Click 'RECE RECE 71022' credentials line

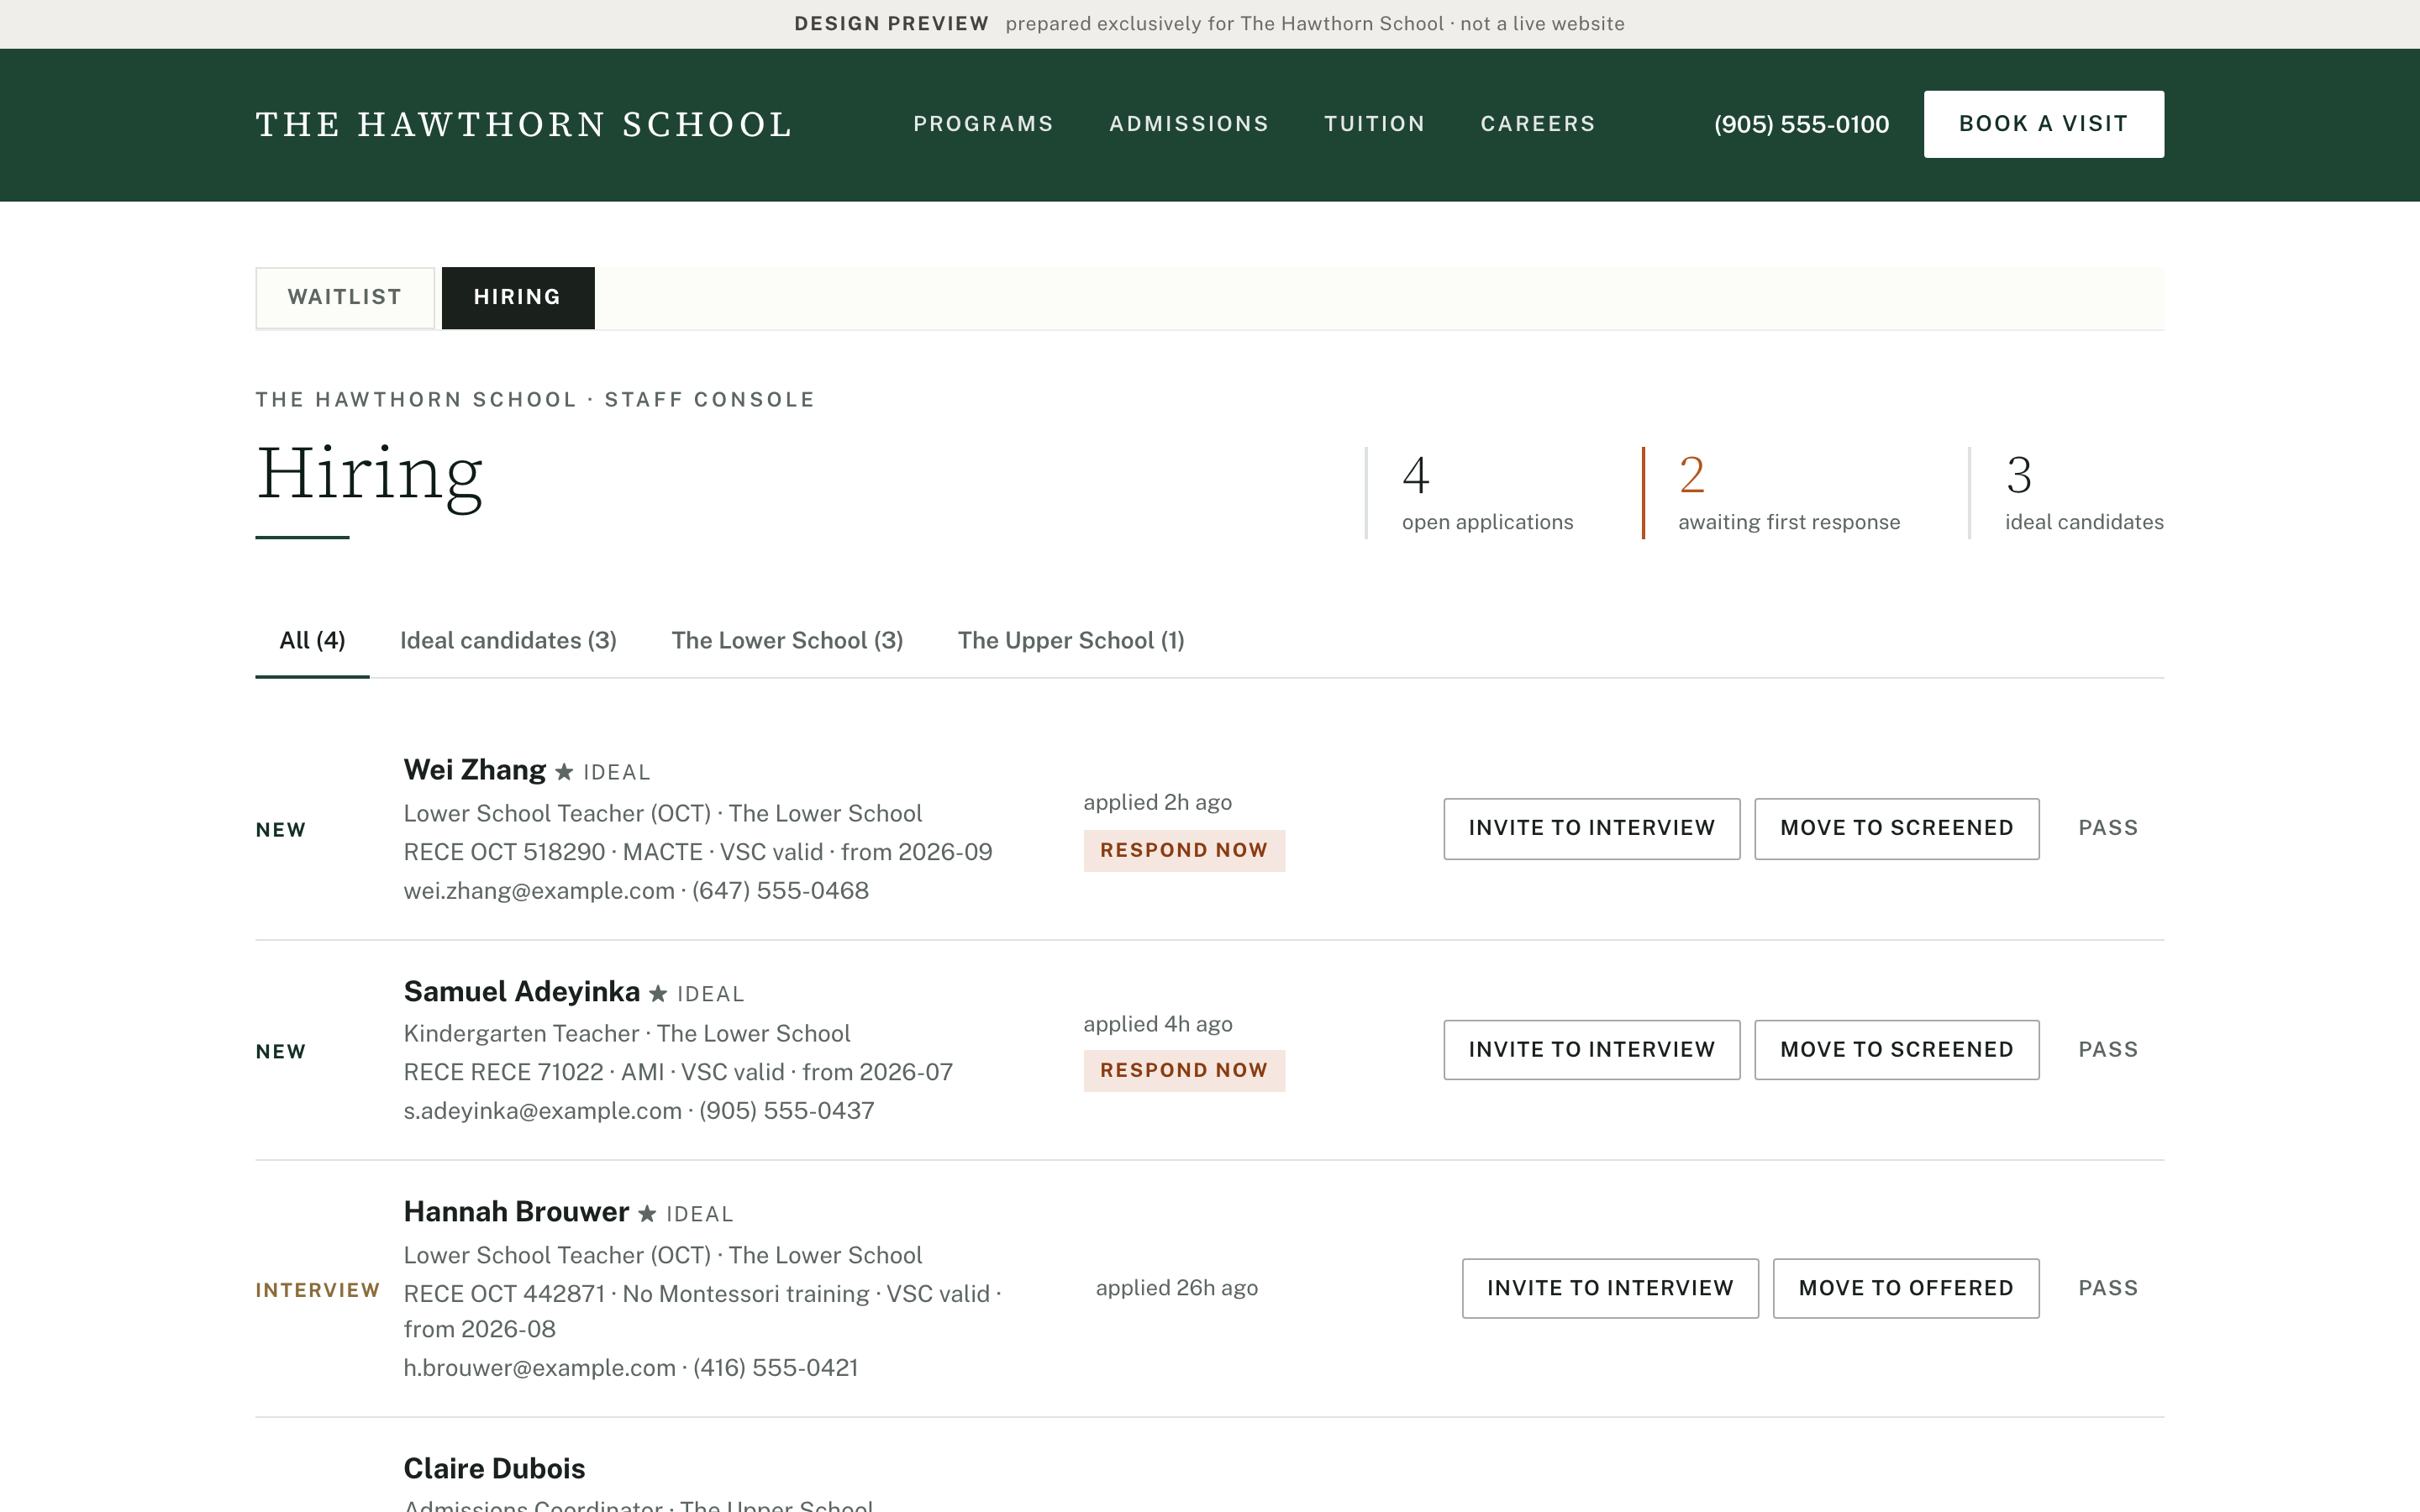coord(678,1072)
